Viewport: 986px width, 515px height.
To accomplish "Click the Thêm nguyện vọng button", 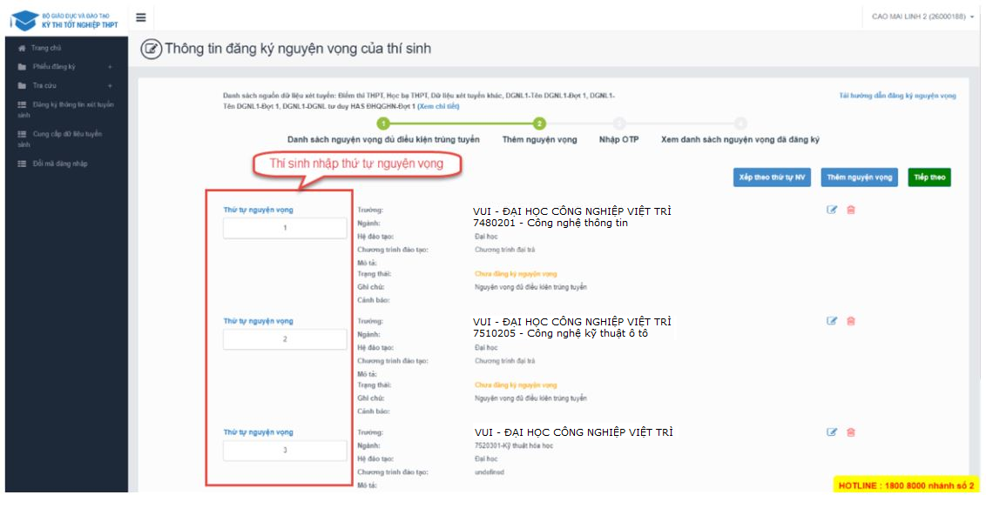I will pyautogui.click(x=859, y=177).
